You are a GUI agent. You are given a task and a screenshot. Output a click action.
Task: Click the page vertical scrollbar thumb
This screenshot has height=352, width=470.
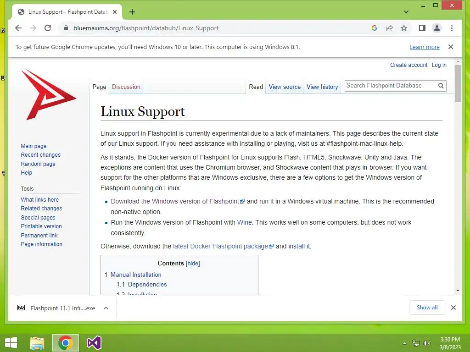(x=458, y=83)
